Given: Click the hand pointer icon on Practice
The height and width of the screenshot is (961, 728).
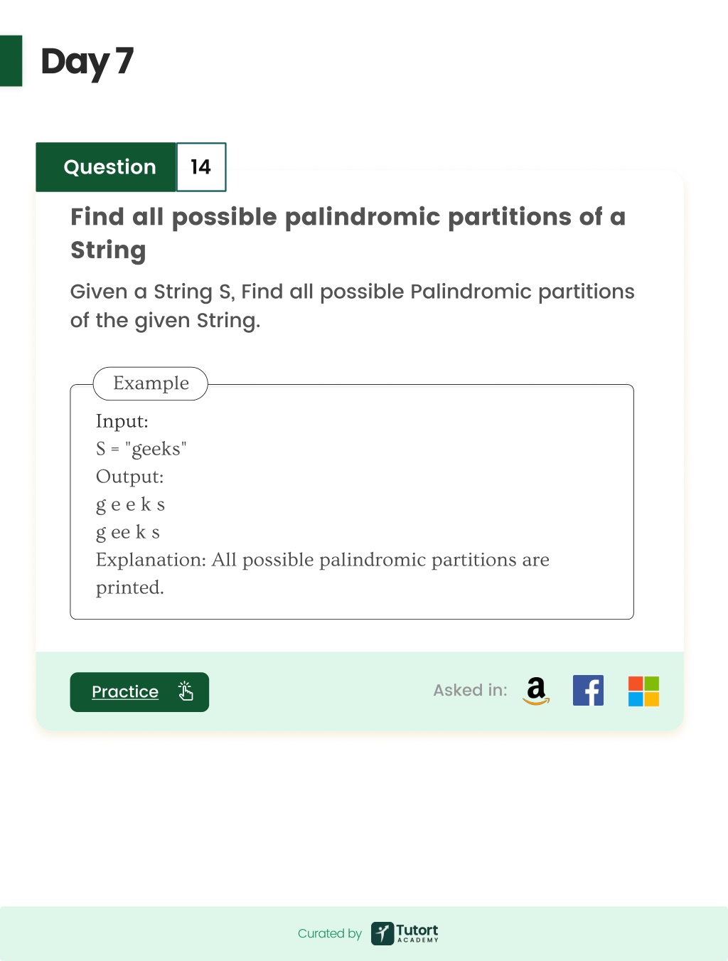Looking at the screenshot, I should coord(186,691).
